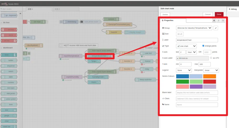Select the take photo node camera icon
This screenshot has width=239, height=128.
pos(82,22)
